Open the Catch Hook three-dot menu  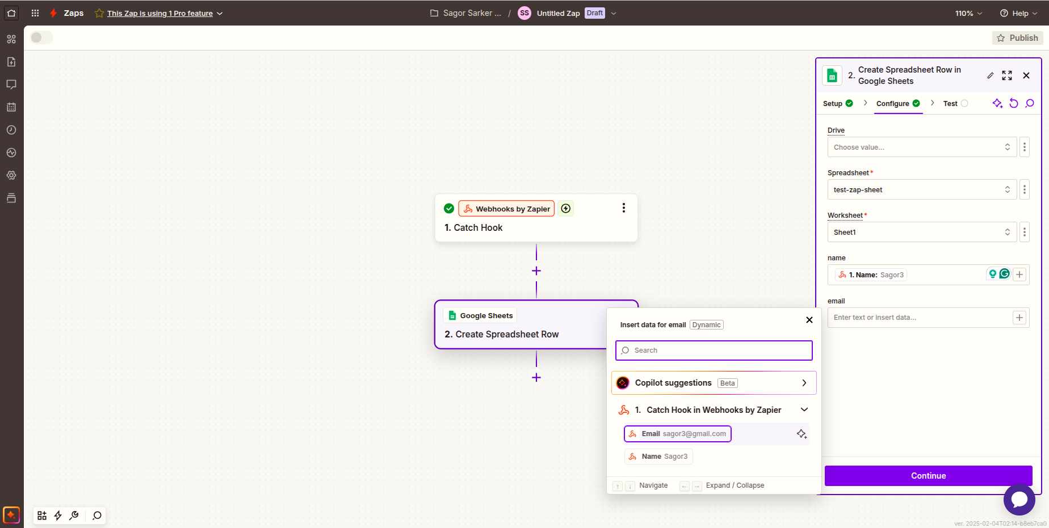pyautogui.click(x=624, y=208)
